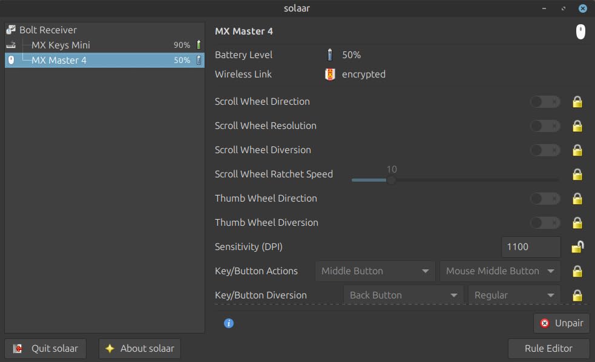Click the lock icon beside Scroll Wheel Resolution
Image resolution: width=595 pixels, height=362 pixels.
(577, 126)
